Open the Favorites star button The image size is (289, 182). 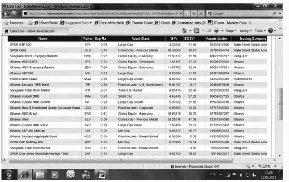[14, 23]
